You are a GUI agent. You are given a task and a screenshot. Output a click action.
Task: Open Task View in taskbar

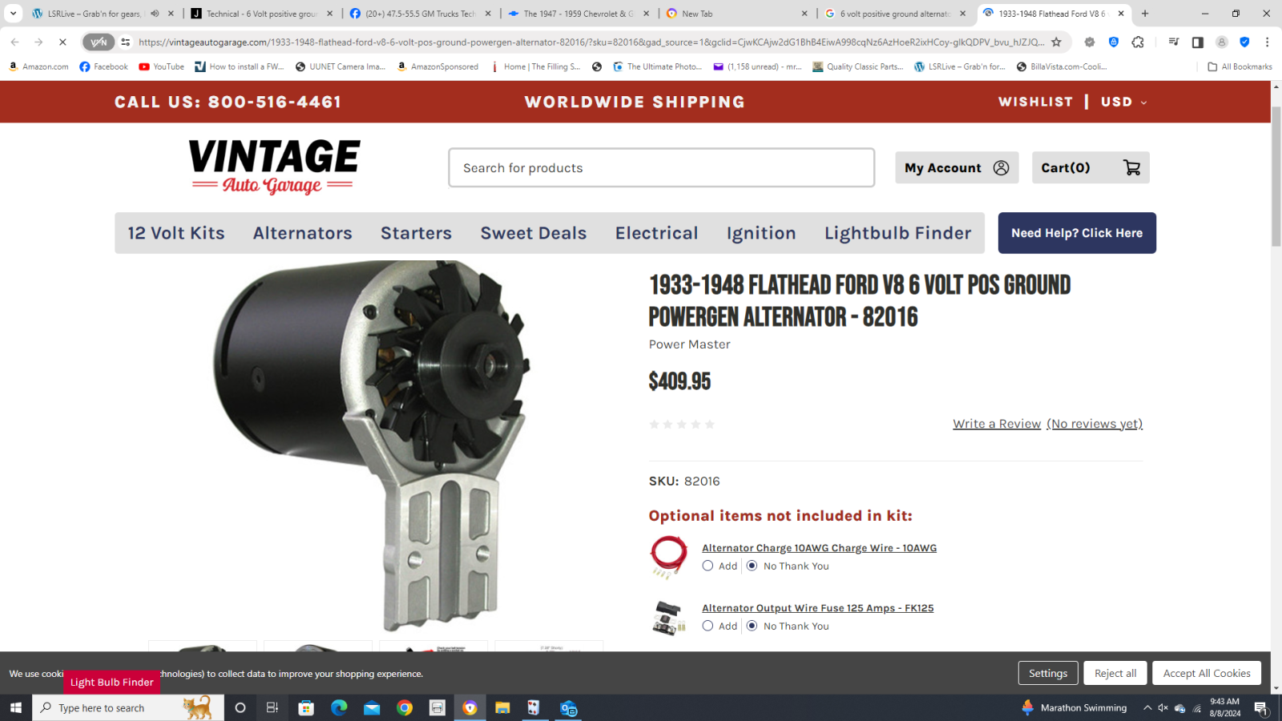tap(272, 707)
